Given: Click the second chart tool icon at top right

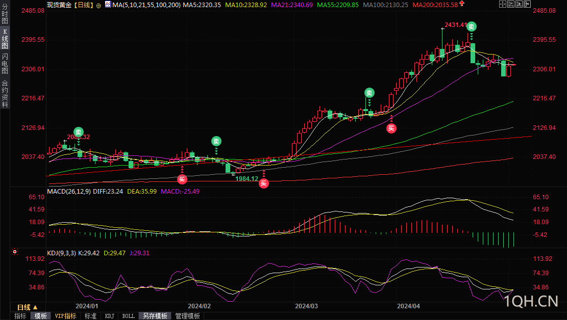Looking at the screenshot, I should point(511,5).
